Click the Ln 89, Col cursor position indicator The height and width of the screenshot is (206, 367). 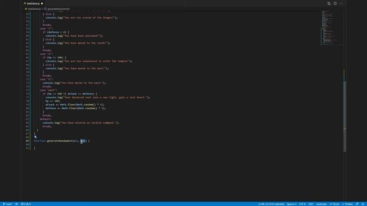pos(271,204)
